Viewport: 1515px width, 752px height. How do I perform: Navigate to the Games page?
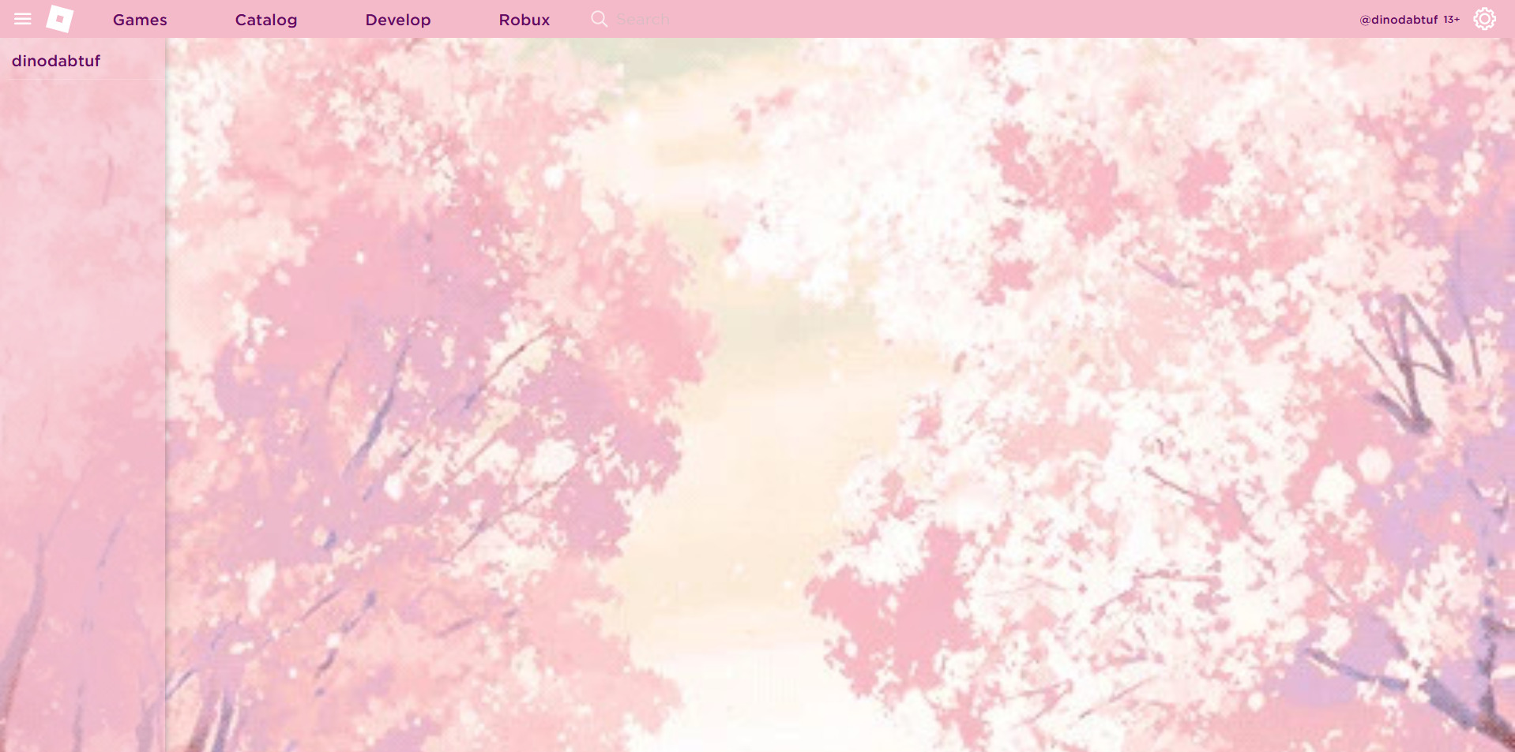point(139,19)
